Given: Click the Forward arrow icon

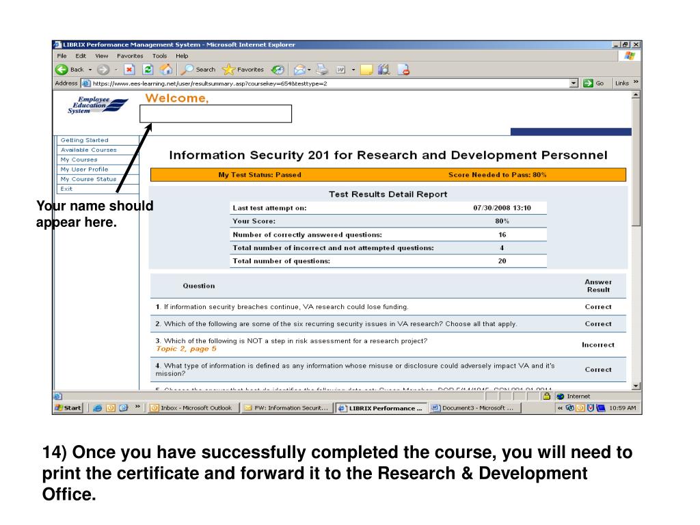Looking at the screenshot, I should (x=103, y=70).
